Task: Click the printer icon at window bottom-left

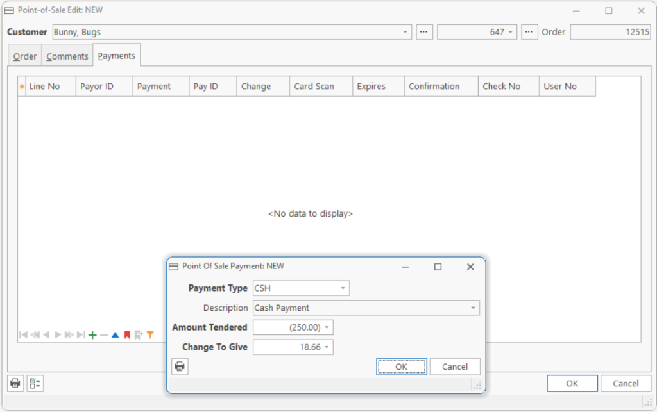Action: point(15,383)
